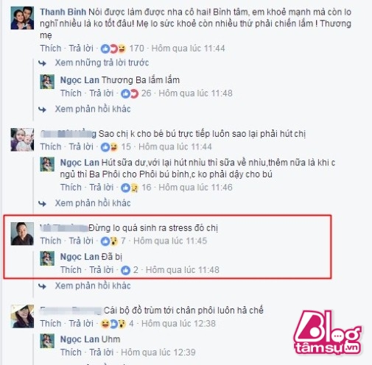372x365 pixels.
Task: Open timestamp 'Hôm qua lúc 12:39'
Action: tap(158, 352)
